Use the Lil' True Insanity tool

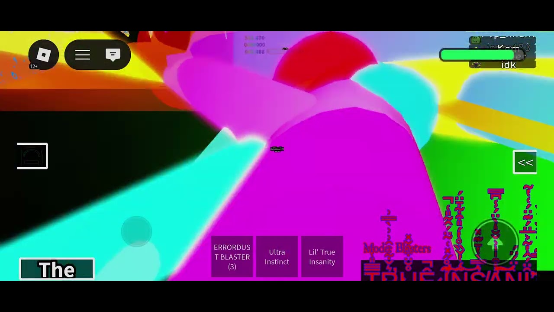pyautogui.click(x=322, y=257)
